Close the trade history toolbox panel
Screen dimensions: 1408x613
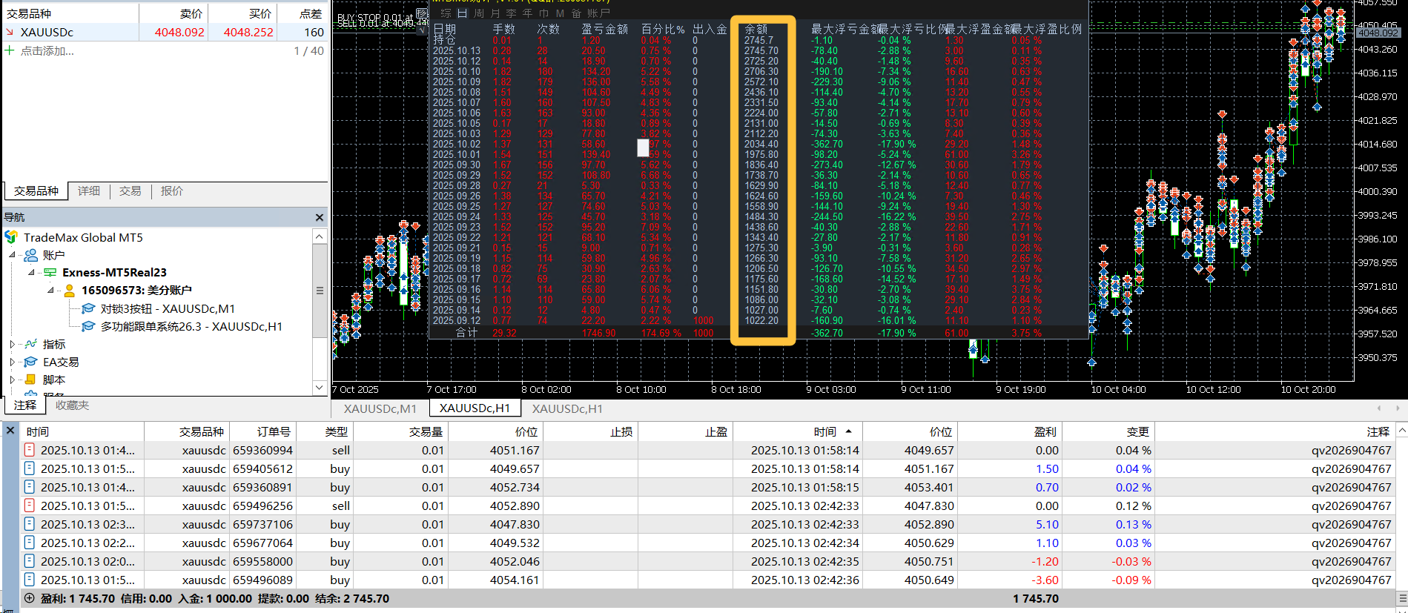click(x=10, y=430)
